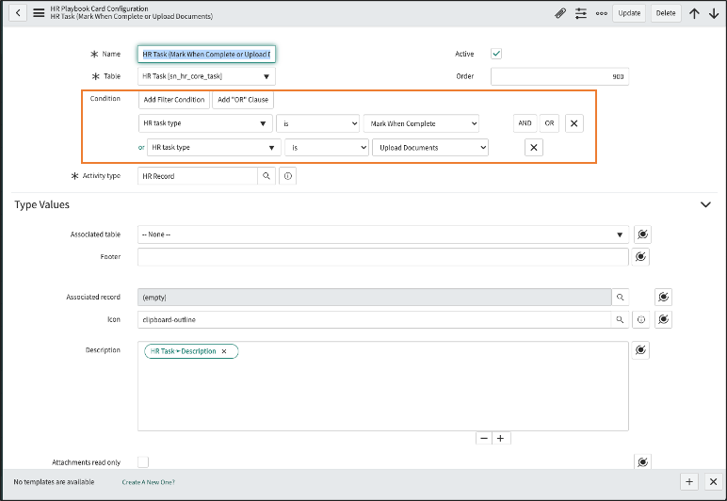Remove the Mark When Complete condition row
This screenshot has height=501, width=727.
(x=574, y=123)
